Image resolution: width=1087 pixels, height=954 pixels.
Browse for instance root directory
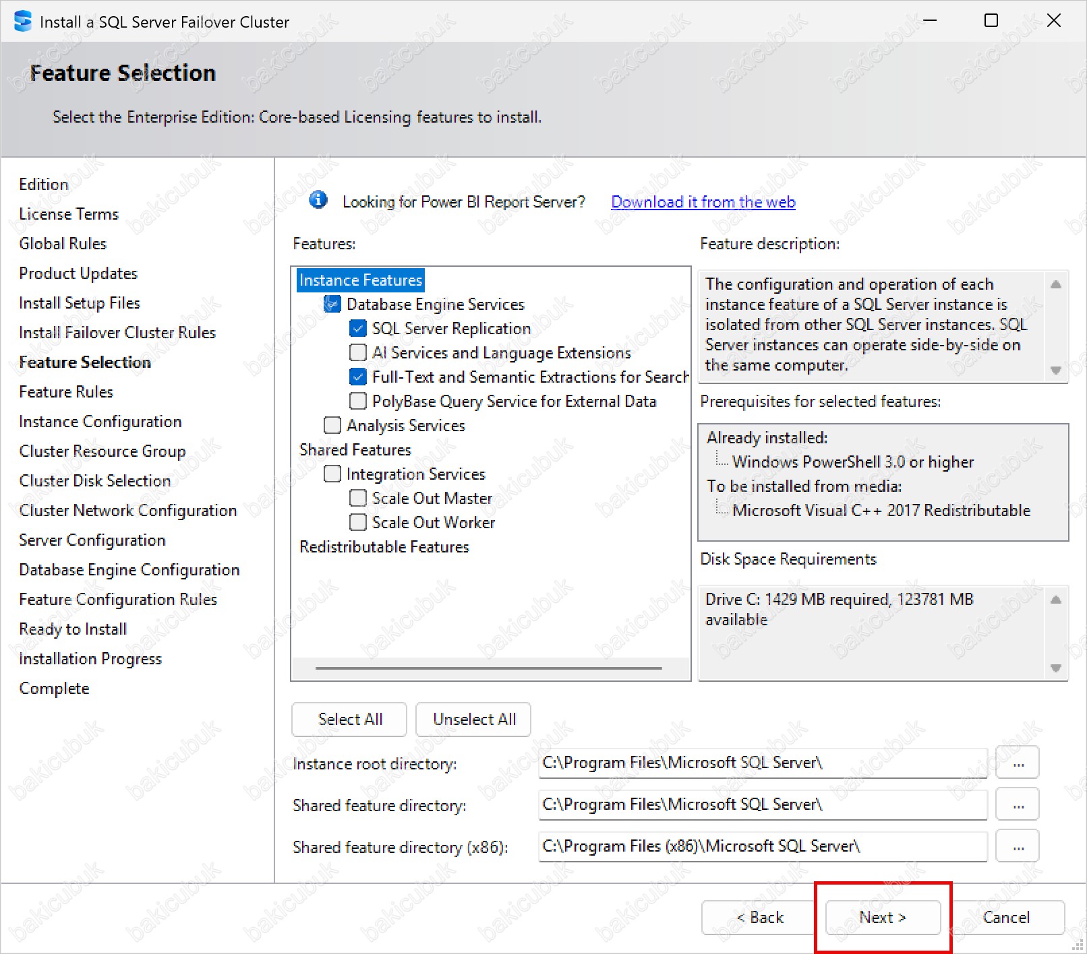(x=1017, y=763)
